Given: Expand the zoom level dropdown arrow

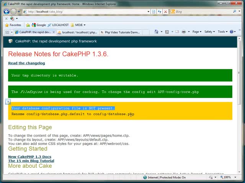Looking at the screenshot, I should click(x=235, y=177).
